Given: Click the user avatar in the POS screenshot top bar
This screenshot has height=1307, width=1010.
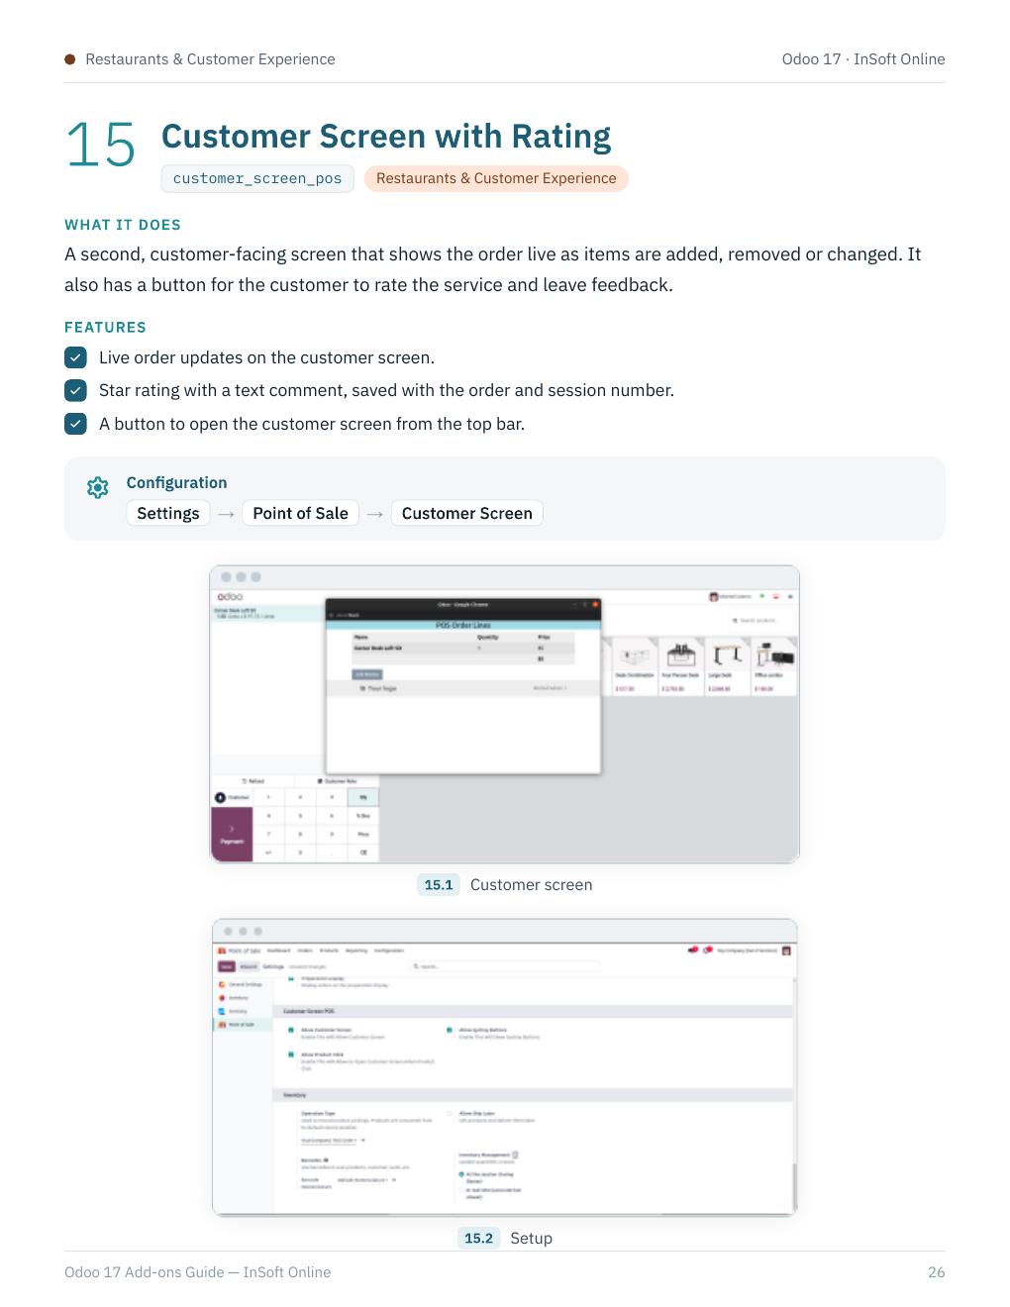Looking at the screenshot, I should (x=714, y=596).
